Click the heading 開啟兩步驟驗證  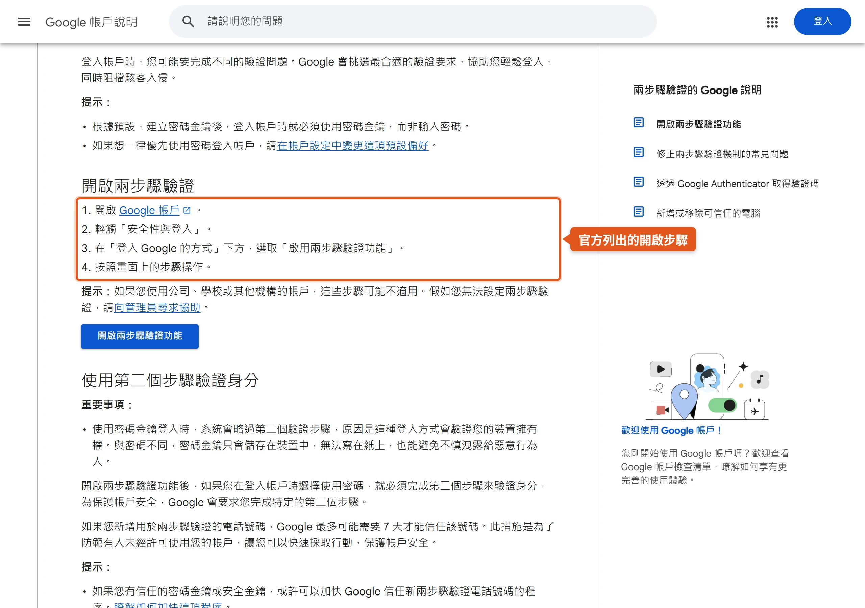pos(138,186)
